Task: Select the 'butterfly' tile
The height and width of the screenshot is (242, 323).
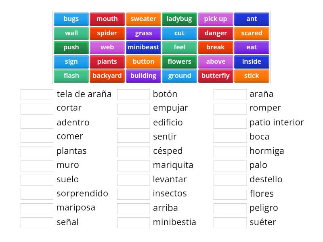Action: pyautogui.click(x=216, y=75)
